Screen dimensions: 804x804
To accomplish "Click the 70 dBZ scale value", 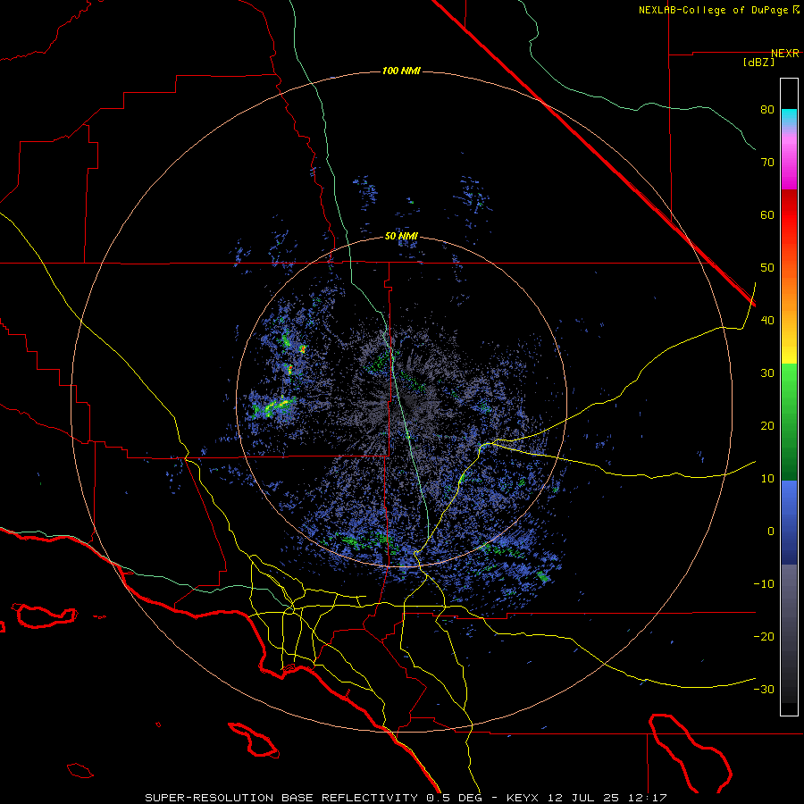I will 767,163.
